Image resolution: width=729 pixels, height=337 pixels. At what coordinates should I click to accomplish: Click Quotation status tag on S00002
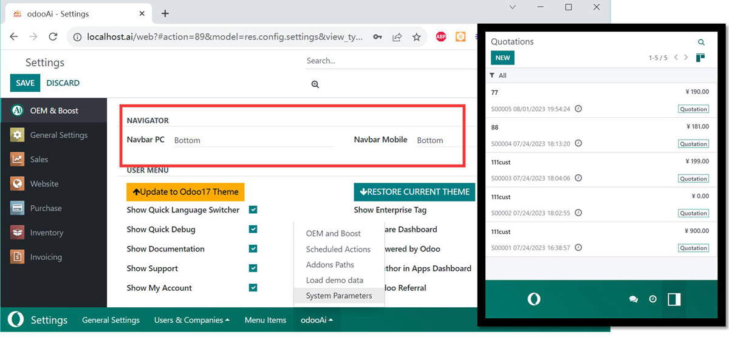694,213
